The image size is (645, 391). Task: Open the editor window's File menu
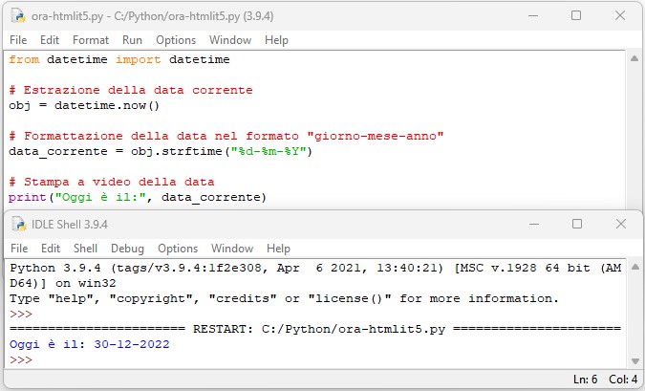(x=18, y=40)
